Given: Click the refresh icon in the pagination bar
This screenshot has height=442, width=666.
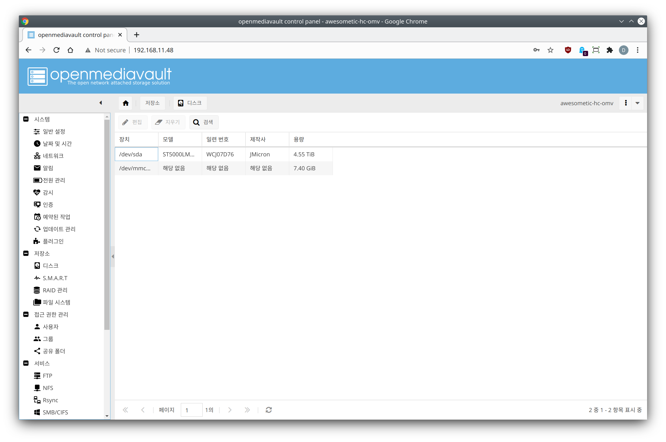Looking at the screenshot, I should (x=269, y=410).
